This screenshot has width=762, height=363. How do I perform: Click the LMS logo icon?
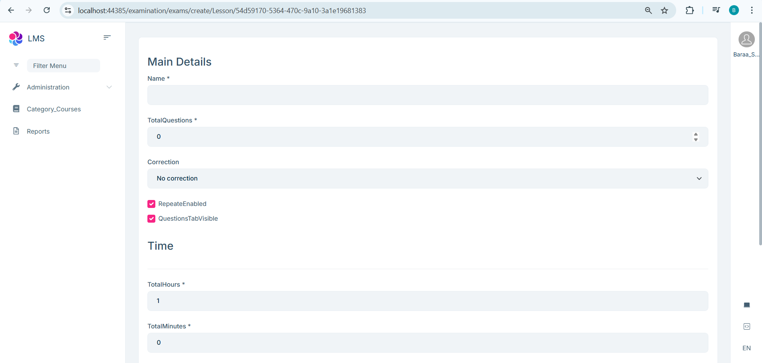[16, 39]
